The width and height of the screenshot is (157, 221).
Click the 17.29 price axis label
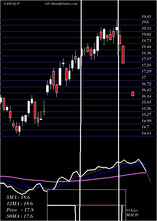147,71
